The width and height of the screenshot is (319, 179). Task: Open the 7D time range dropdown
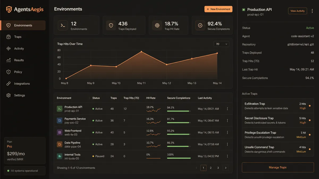coord(221,44)
